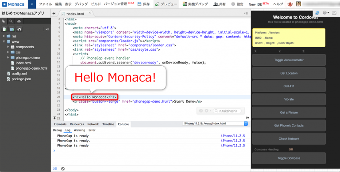Expand the components folder
Screen dimensions: 340x172
[8, 47]
